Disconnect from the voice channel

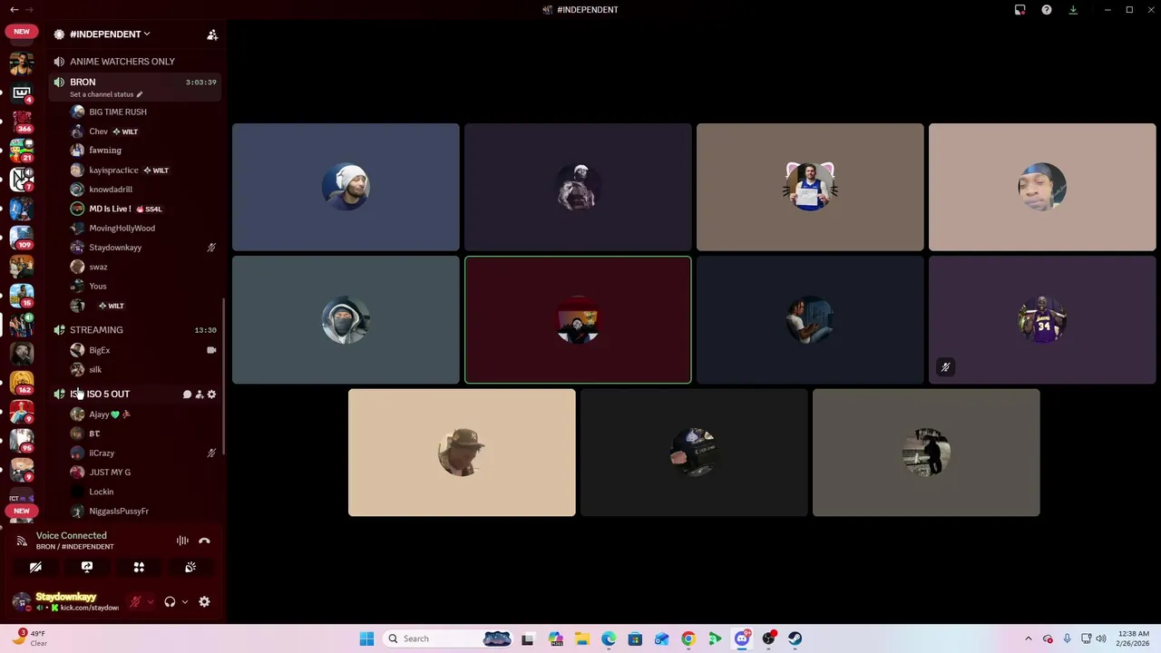[x=204, y=541]
